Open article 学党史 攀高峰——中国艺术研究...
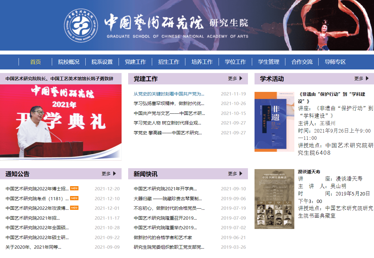This screenshot has width=374, height=258. 168,133
